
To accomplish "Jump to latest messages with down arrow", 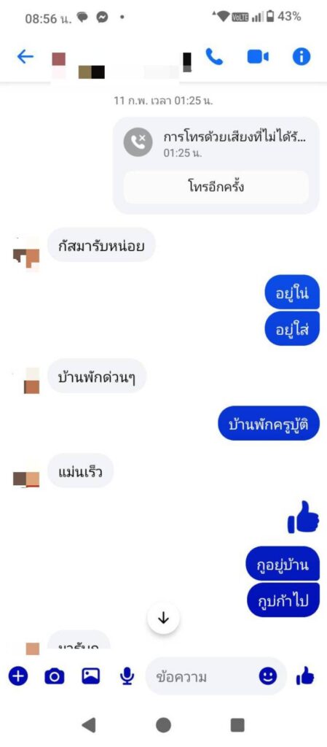I will pyautogui.click(x=163, y=619).
